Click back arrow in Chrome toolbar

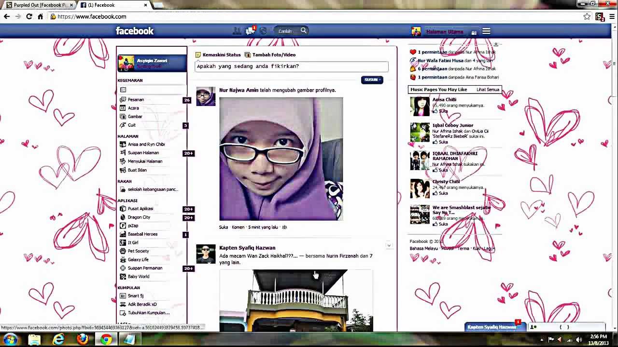pyautogui.click(x=7, y=16)
